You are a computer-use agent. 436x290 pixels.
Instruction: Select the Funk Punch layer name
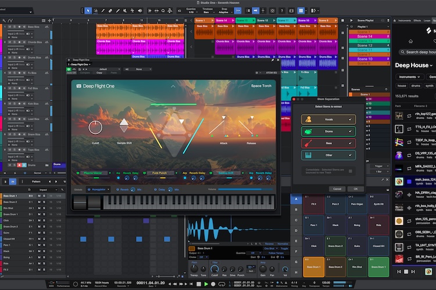[159, 173]
